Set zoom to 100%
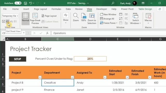Screen dimensions: 166x93 [84, 17]
